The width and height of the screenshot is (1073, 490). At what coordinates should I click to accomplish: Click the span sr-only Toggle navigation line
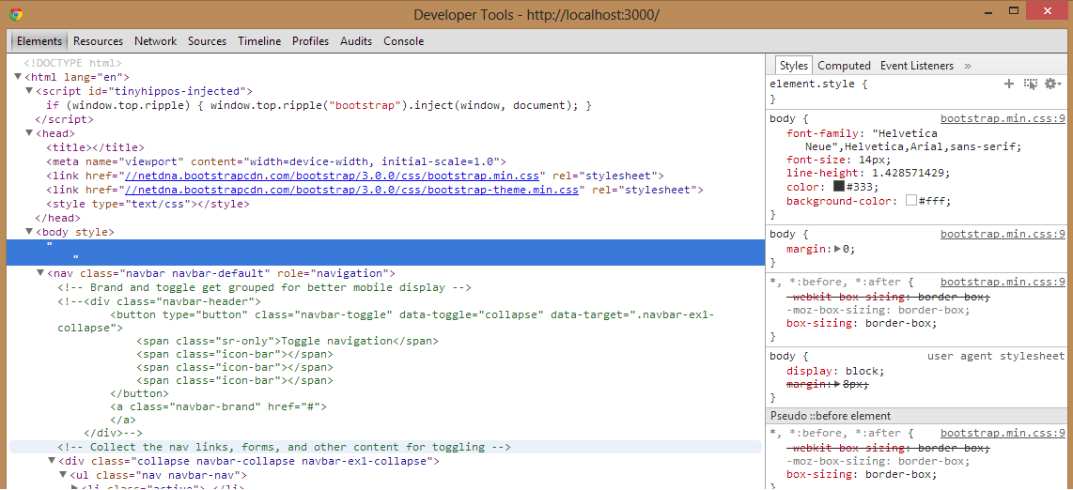click(288, 341)
